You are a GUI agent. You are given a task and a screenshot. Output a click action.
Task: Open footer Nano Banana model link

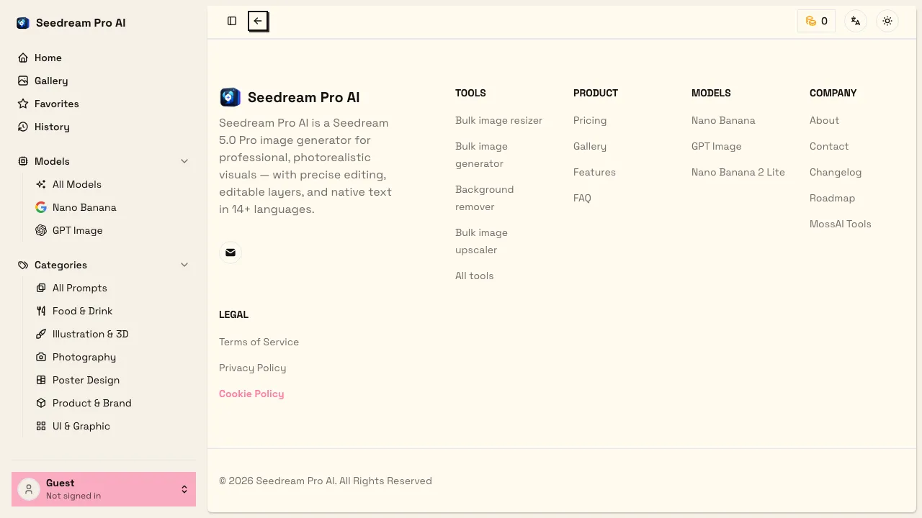pos(723,120)
